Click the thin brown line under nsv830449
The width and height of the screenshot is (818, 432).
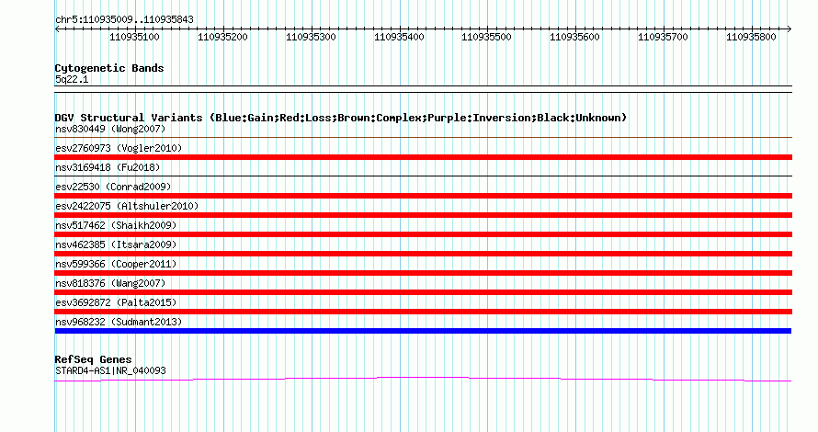click(423, 138)
